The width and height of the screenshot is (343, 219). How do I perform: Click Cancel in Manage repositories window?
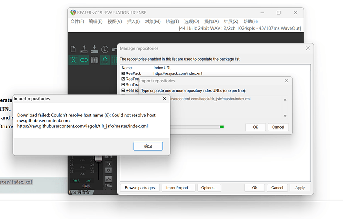tap(277, 188)
